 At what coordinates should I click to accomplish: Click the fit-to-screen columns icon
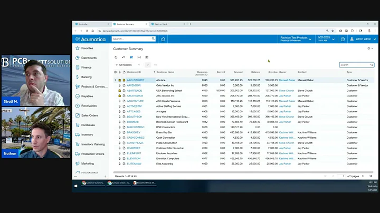pos(139,57)
